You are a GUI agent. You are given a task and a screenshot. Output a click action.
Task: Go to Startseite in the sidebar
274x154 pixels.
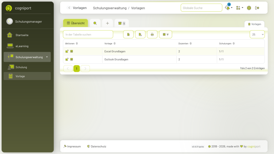27,35
